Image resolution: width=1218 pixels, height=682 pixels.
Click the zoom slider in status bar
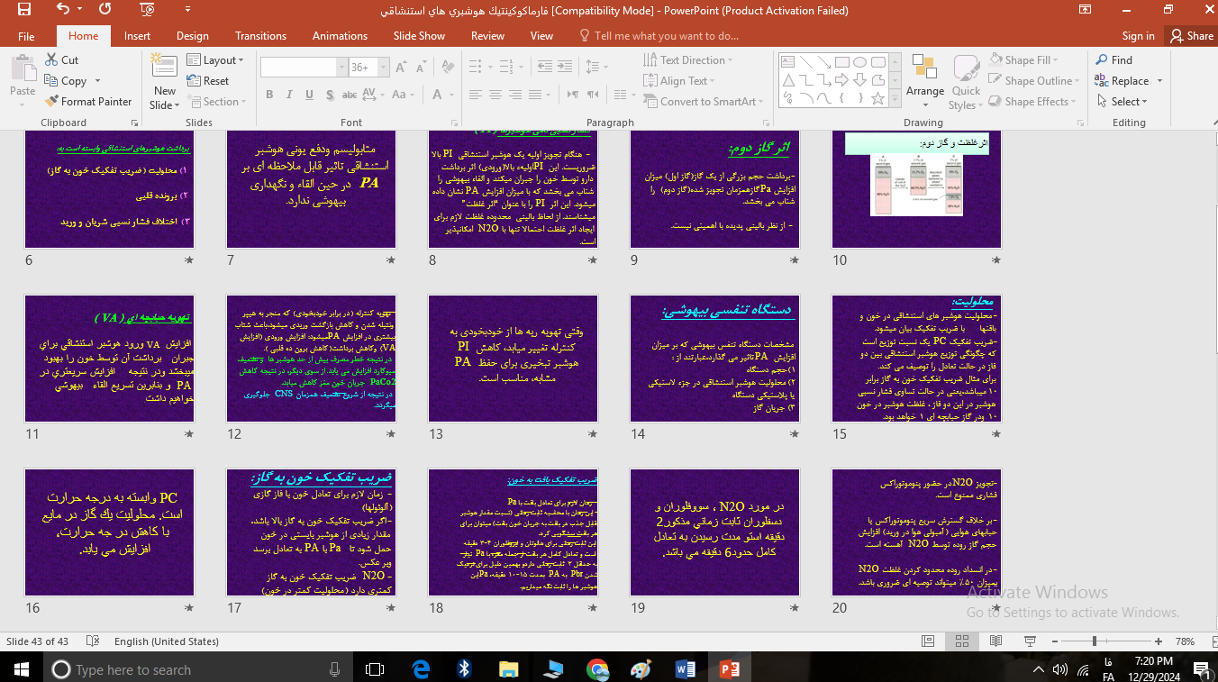point(1095,641)
